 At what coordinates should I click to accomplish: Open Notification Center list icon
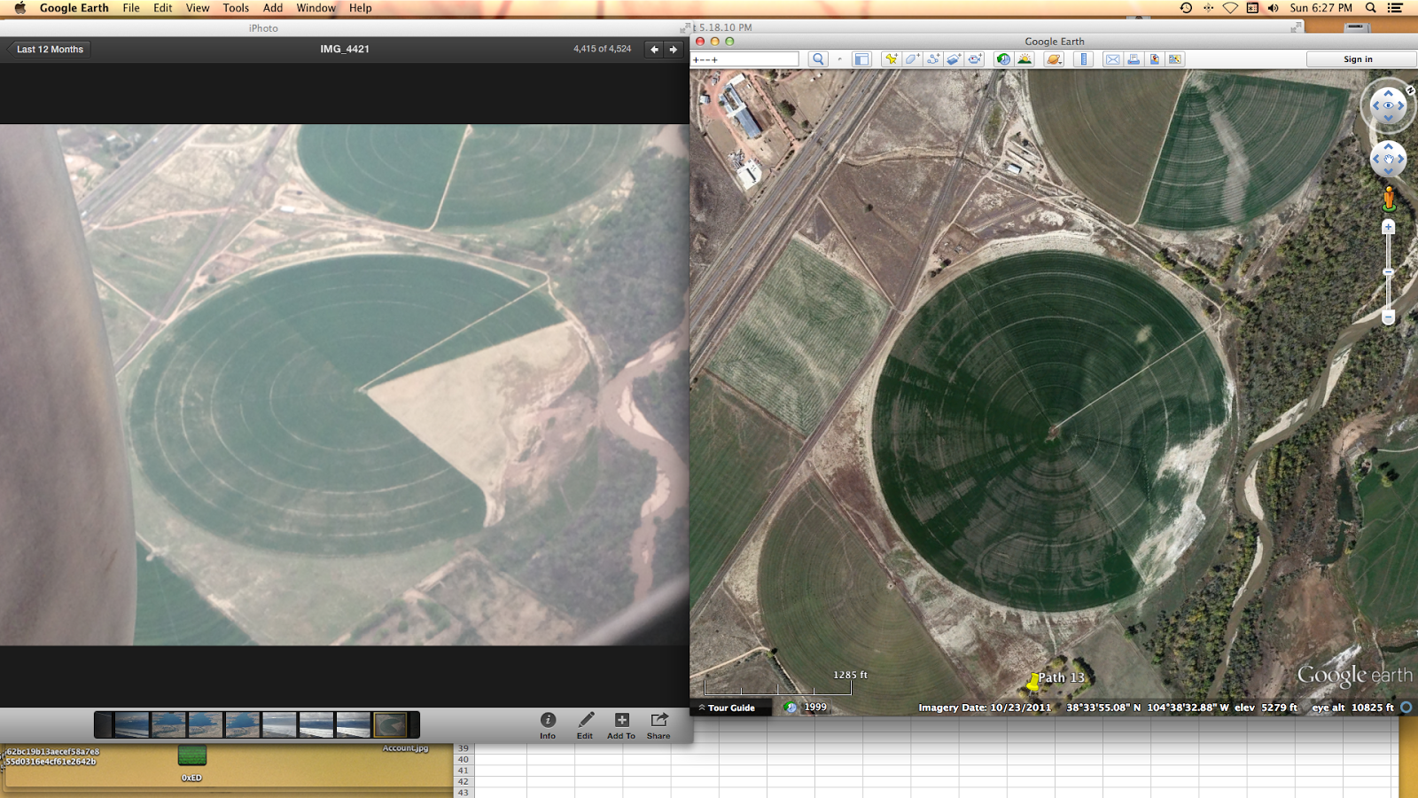tap(1395, 8)
